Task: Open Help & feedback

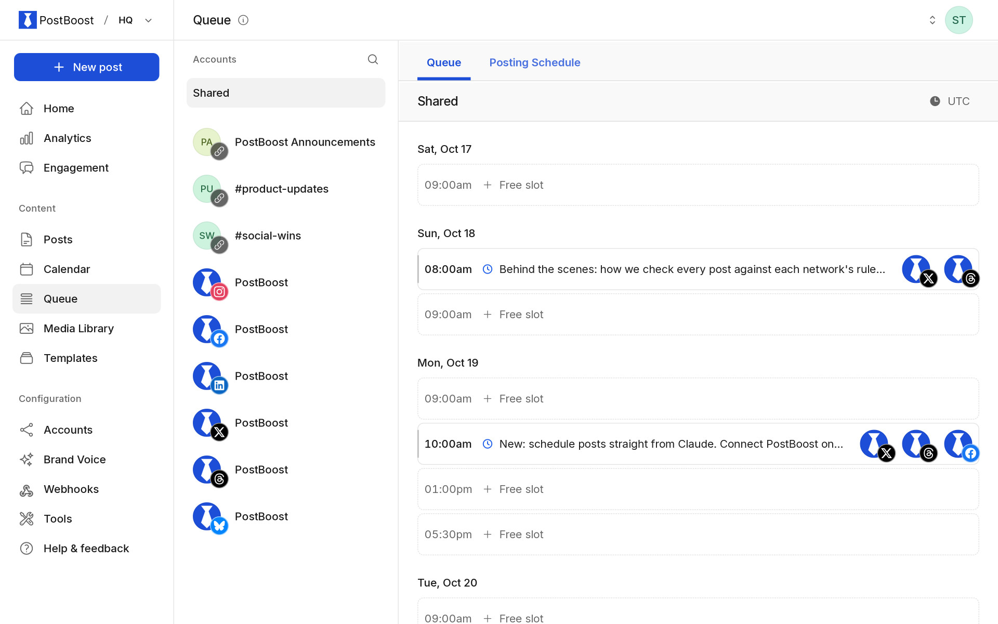Action: [x=86, y=548]
